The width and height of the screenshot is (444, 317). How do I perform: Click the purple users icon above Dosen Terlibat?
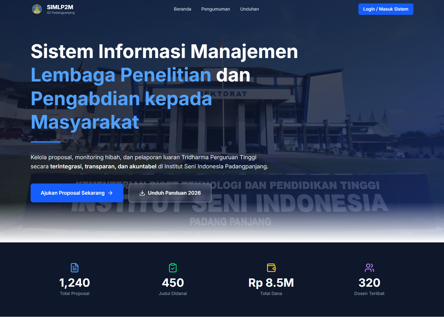point(369,268)
